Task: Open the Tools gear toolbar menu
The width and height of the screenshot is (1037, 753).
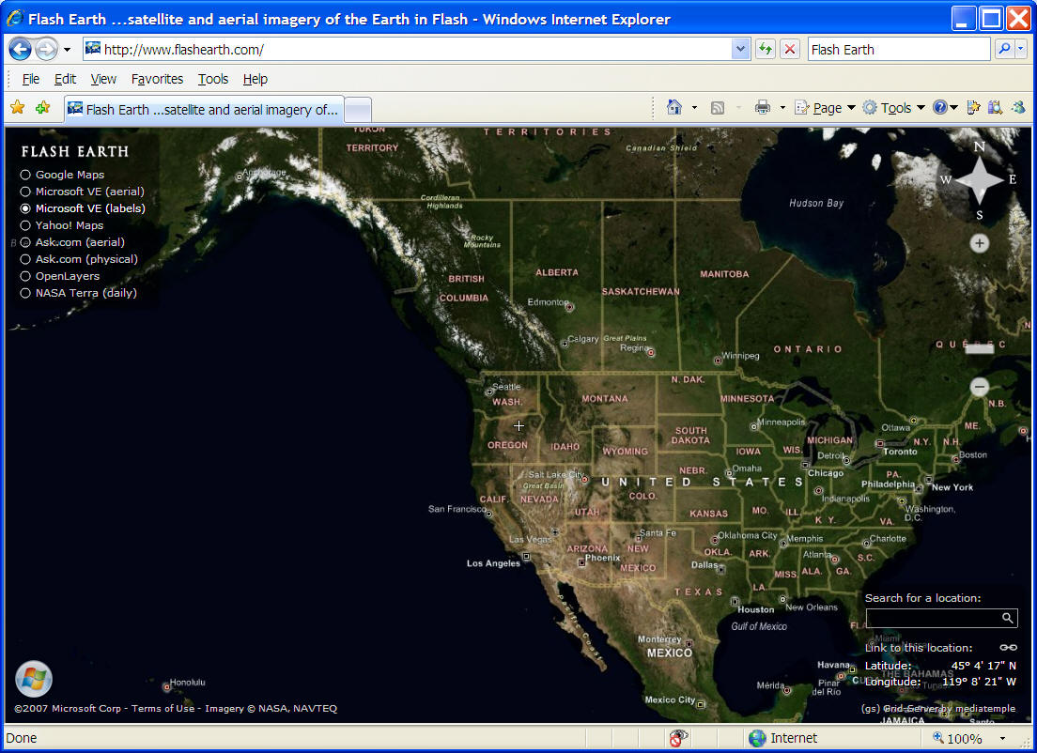Action: (x=893, y=108)
